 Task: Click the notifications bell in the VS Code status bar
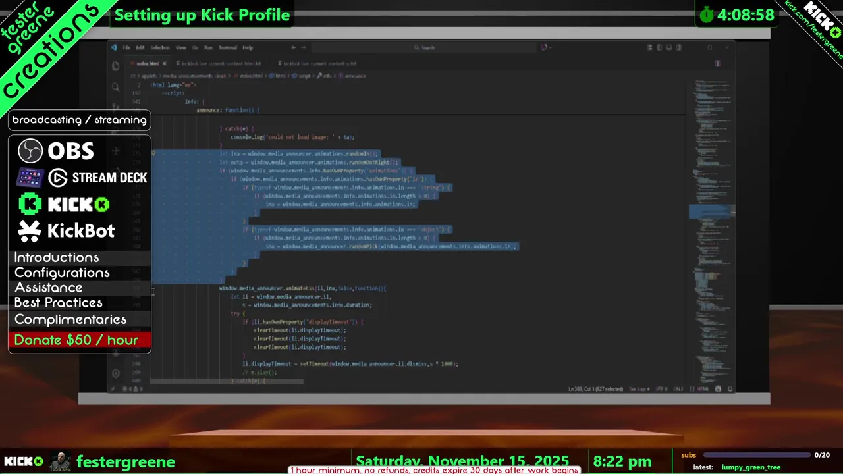[729, 389]
